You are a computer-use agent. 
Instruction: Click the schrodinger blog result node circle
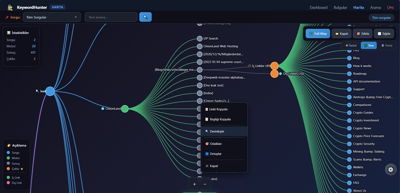tap(200, 70)
